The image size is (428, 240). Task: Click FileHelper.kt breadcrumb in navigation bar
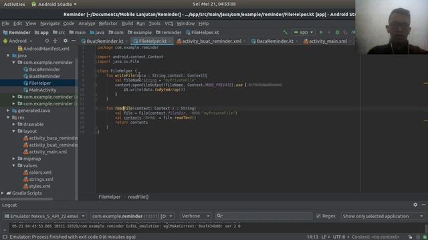pyautogui.click(x=202, y=33)
